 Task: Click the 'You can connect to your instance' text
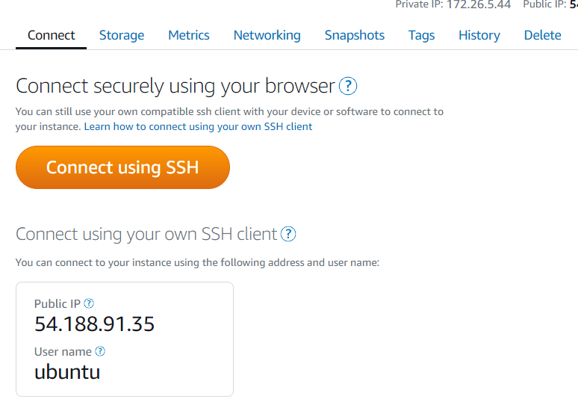(x=198, y=263)
